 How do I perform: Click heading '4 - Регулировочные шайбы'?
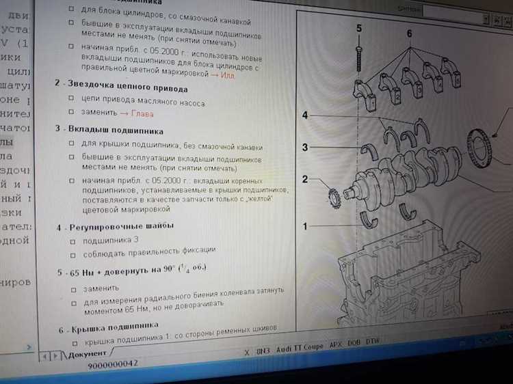click(114, 226)
